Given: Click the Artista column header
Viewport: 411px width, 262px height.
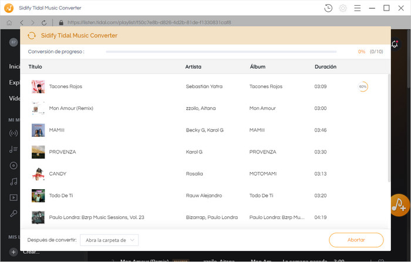Looking at the screenshot, I should tap(193, 66).
